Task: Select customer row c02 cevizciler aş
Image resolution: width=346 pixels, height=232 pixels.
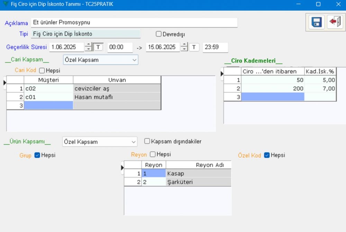Action: coord(48,89)
